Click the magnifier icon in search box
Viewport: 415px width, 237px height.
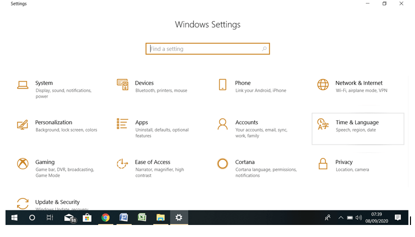point(264,49)
